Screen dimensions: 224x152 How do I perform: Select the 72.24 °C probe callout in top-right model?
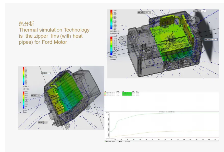pyautogui.click(x=200, y=11)
